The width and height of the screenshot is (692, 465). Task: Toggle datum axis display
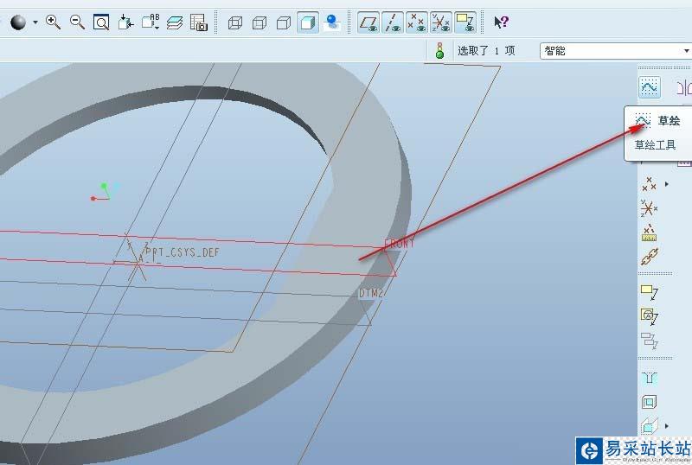click(x=393, y=22)
